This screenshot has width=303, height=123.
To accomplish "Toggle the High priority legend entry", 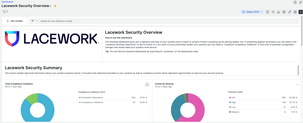I will click(234, 102).
